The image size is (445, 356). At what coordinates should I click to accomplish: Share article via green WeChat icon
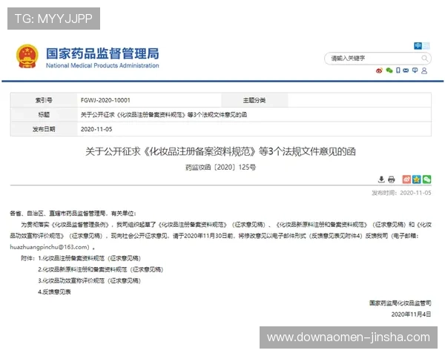pos(427,179)
